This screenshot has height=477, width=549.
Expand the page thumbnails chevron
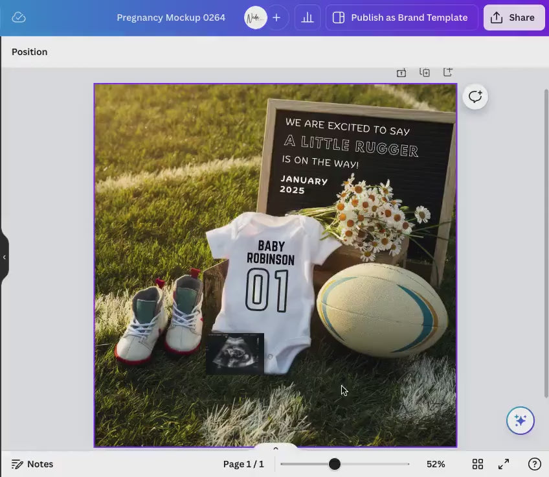[275, 448]
